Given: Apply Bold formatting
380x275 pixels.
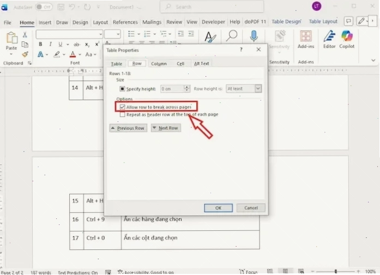Looking at the screenshot, I should (40, 44).
